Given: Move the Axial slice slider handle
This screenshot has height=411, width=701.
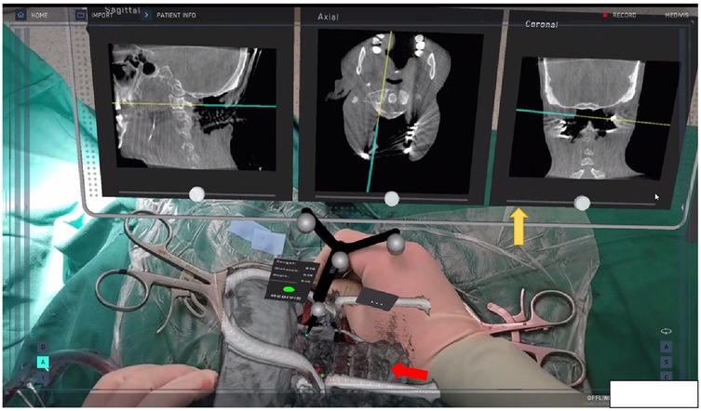Looking at the screenshot, I should tap(392, 198).
